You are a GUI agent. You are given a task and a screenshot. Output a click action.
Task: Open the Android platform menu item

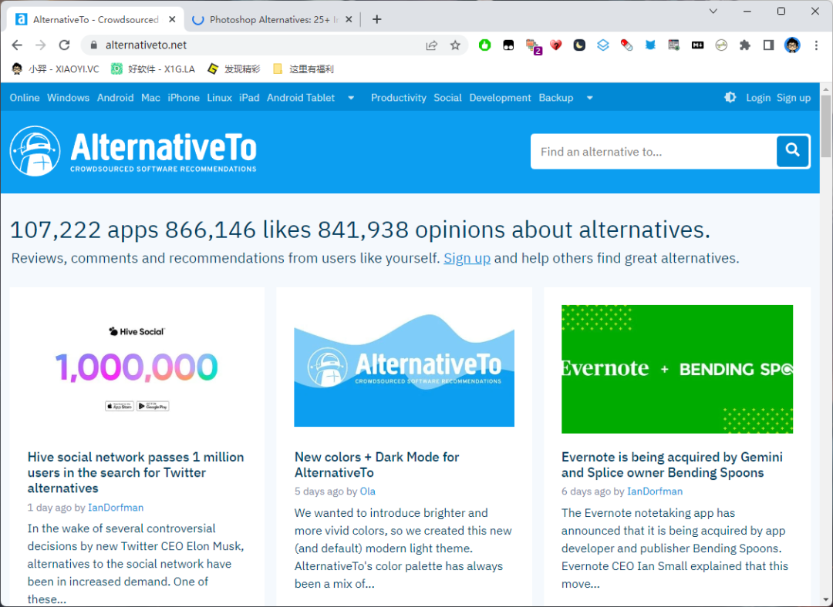(x=115, y=98)
